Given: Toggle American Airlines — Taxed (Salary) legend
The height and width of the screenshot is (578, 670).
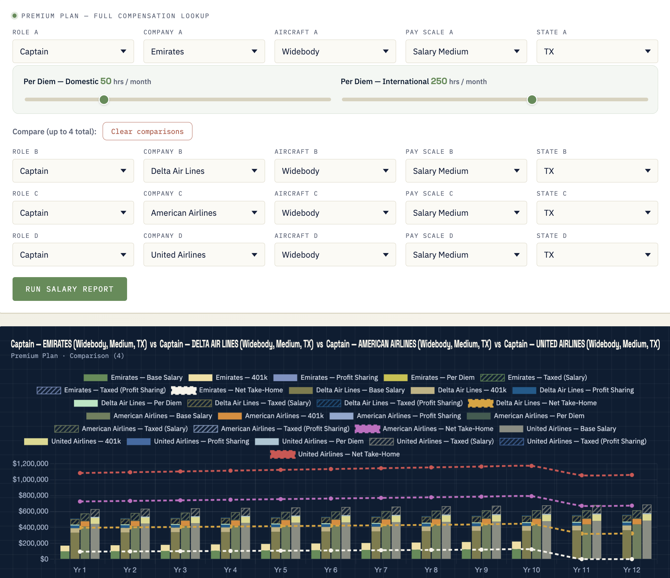Looking at the screenshot, I should pos(121,429).
